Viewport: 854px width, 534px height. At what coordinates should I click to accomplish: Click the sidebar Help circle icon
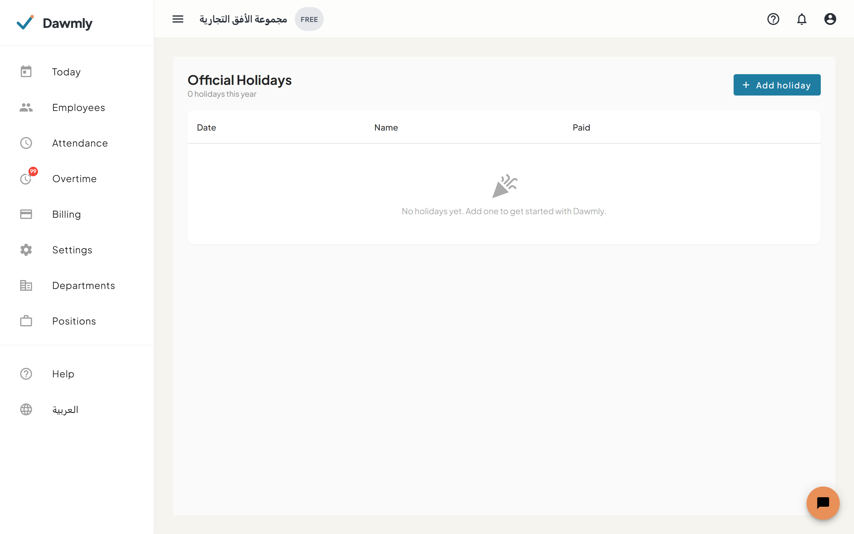coord(26,374)
